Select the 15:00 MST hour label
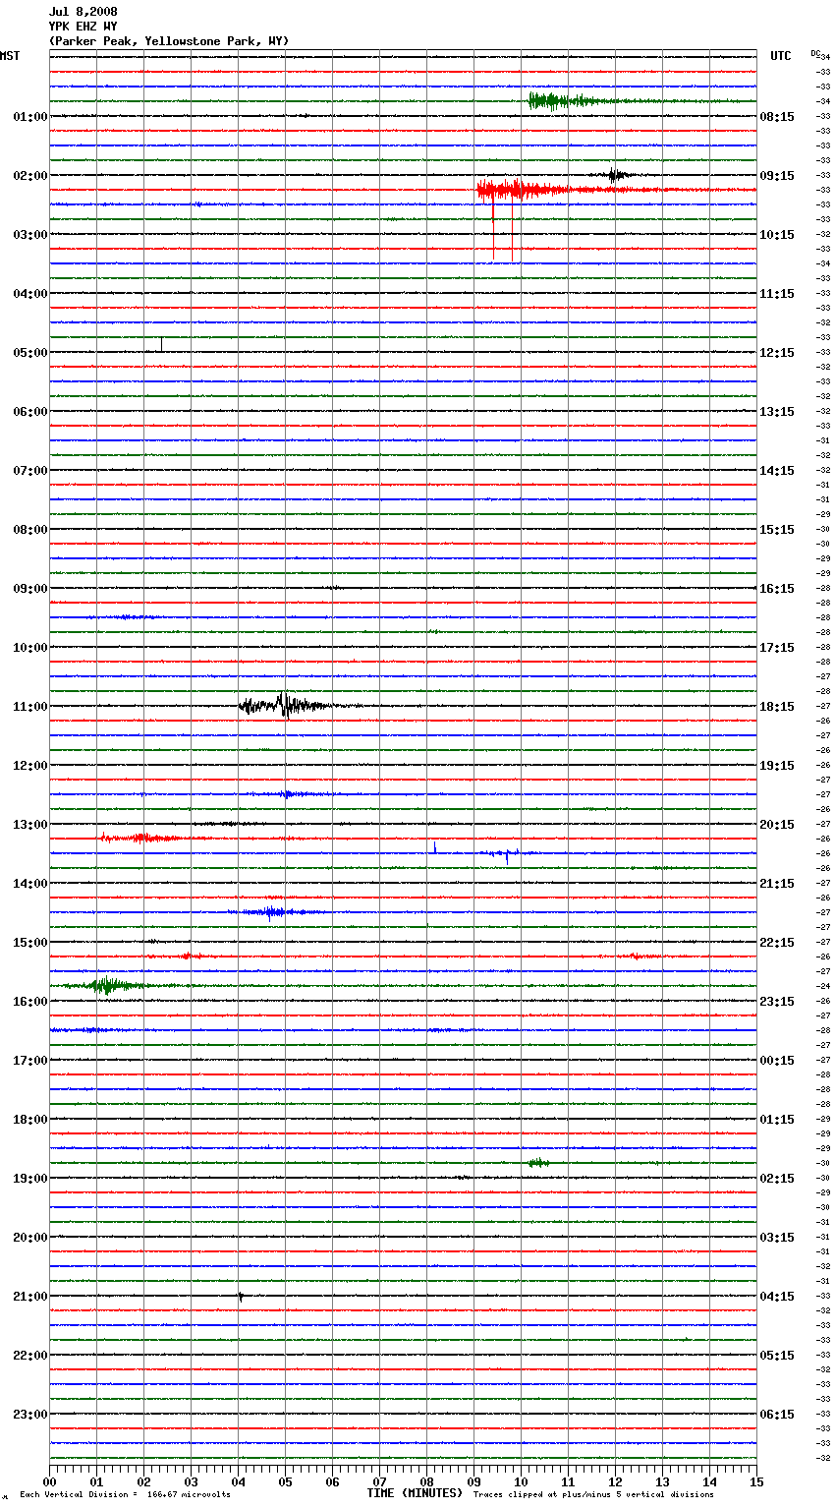The height and width of the screenshot is (1508, 835). pyautogui.click(x=30, y=943)
